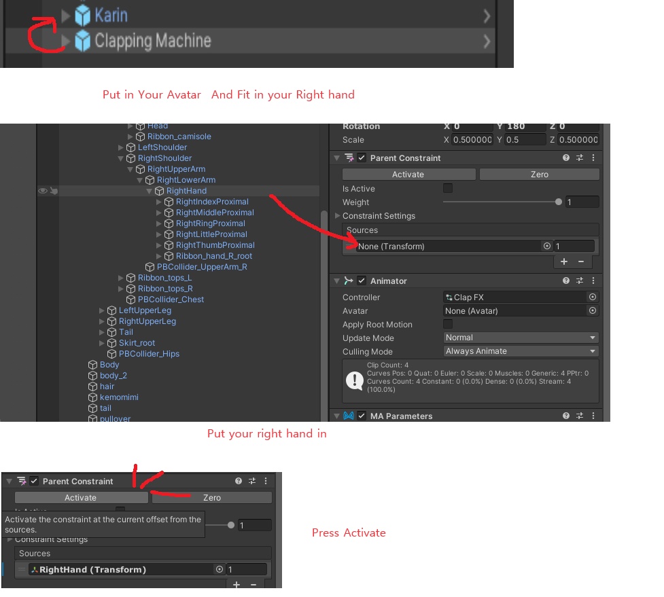The image size is (664, 597).
Task: Open Parent Constraint three-dot menu
Action: (593, 158)
